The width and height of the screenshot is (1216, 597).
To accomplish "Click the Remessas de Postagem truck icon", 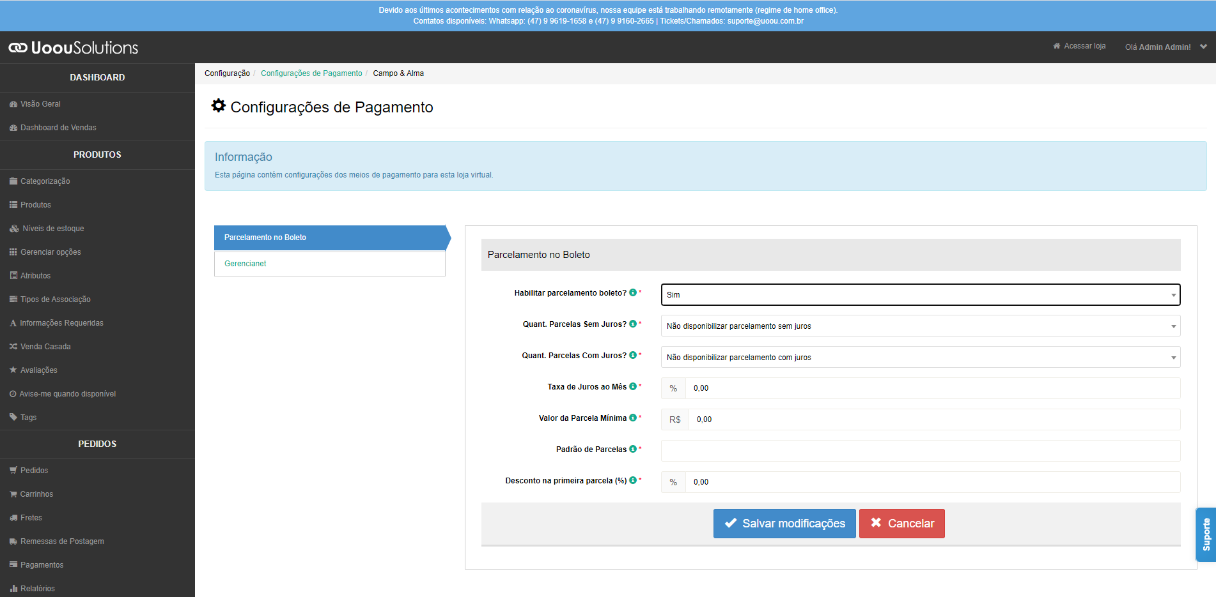I will [13, 541].
